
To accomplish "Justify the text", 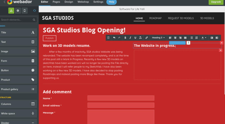I will (x=185, y=38).
